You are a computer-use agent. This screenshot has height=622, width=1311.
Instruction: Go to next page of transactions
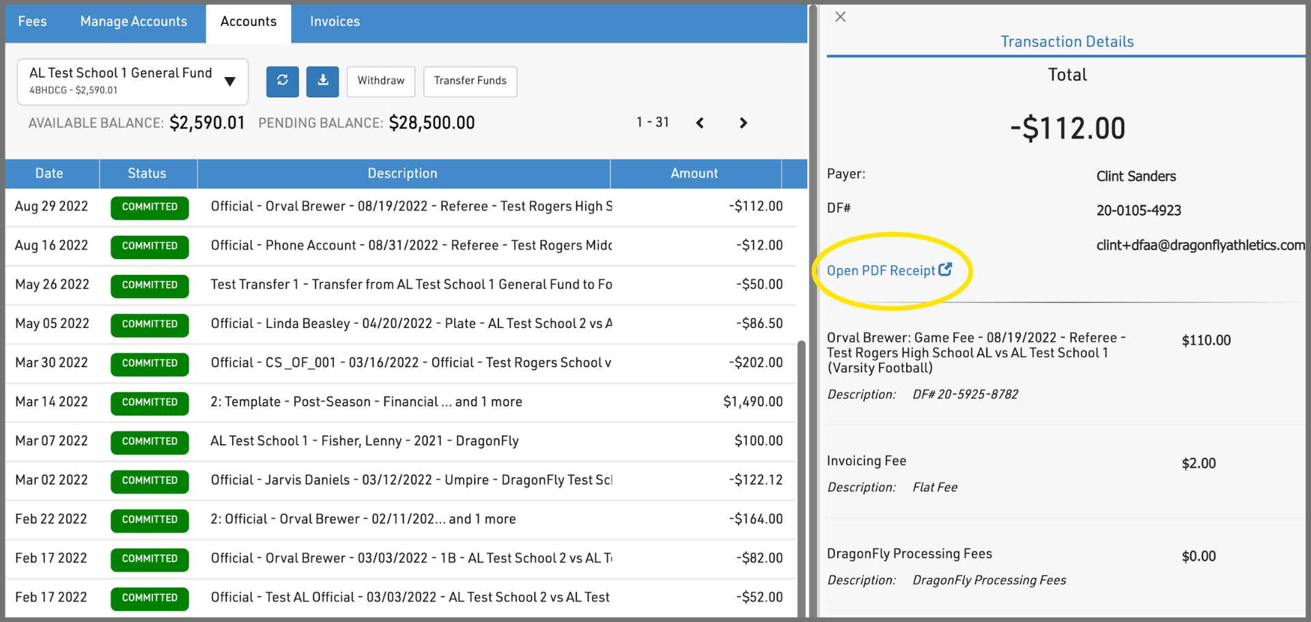pos(743,123)
